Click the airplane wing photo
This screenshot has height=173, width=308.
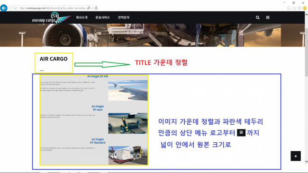[128, 90]
